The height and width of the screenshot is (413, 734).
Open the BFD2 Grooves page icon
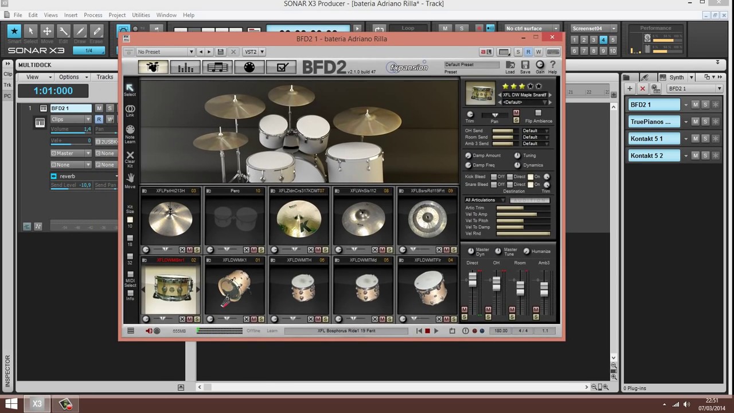coord(217,67)
